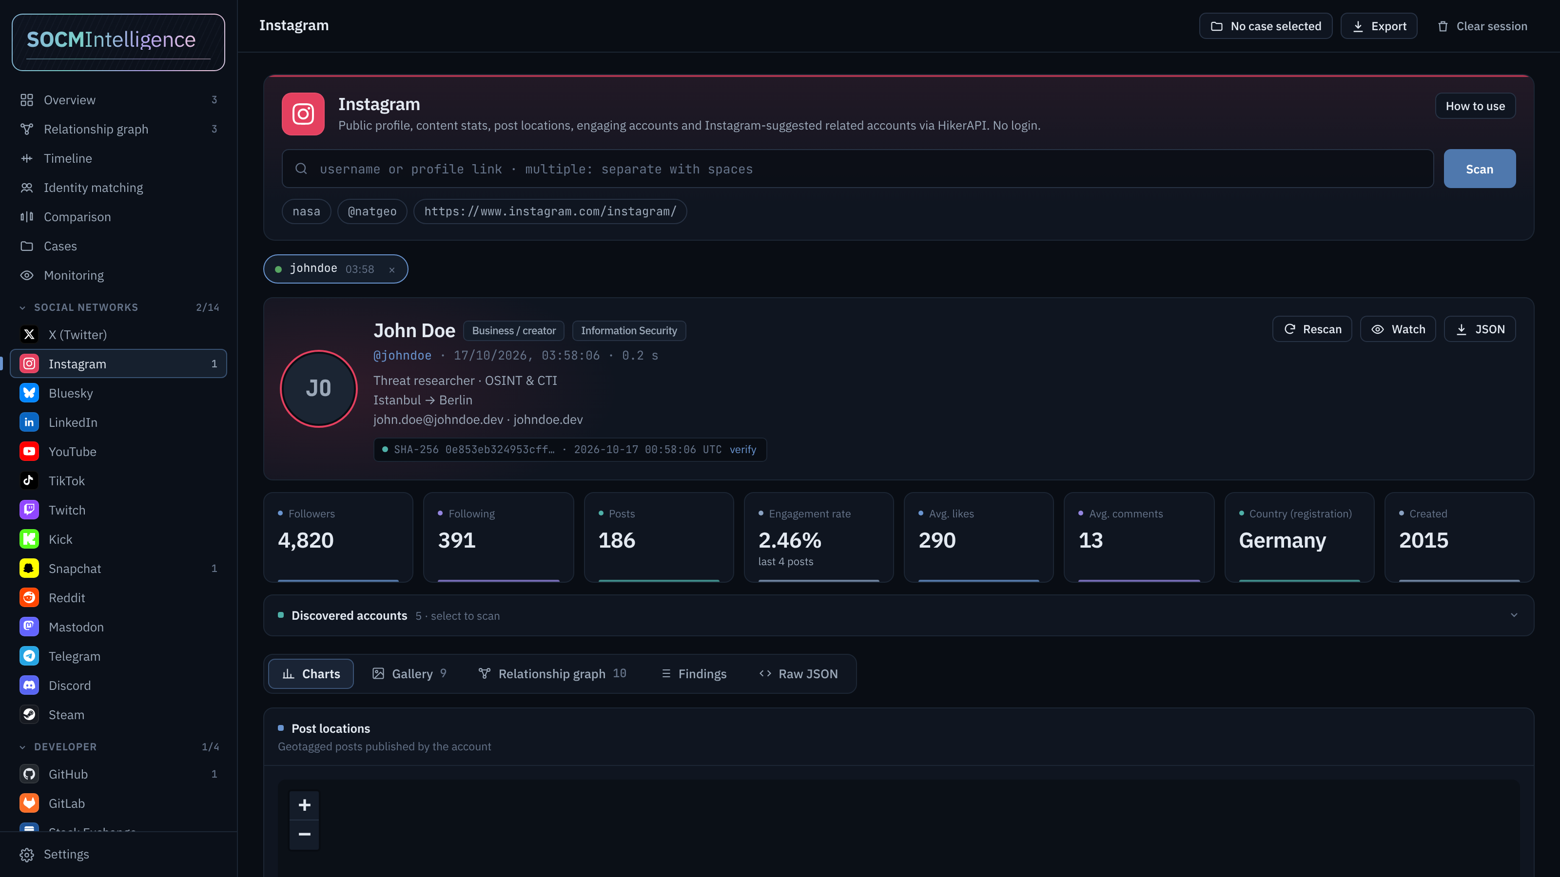Viewport: 1560px width, 877px height.
Task: Select the Discord network
Action: 118,686
